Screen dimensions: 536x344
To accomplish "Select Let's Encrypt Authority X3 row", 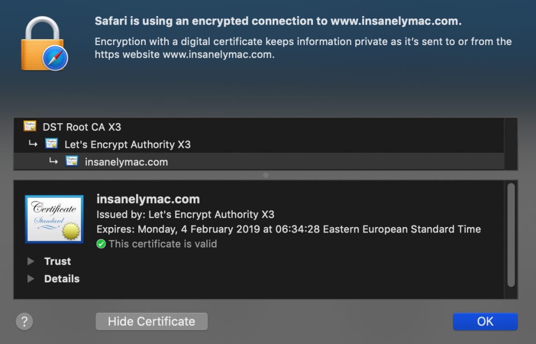I will click(x=259, y=144).
